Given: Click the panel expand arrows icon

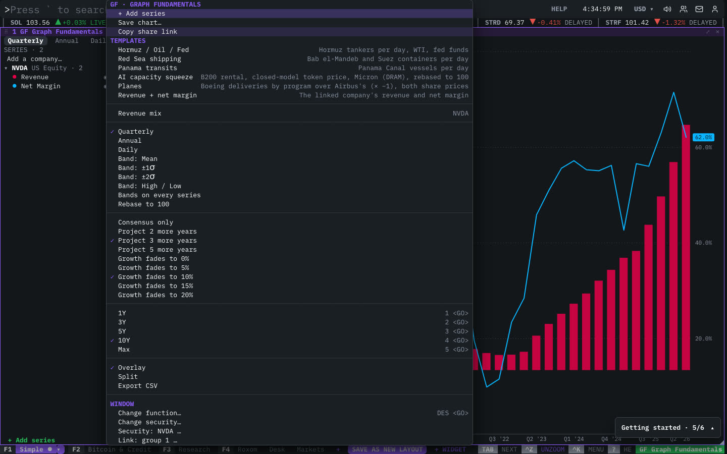Looking at the screenshot, I should [x=708, y=32].
